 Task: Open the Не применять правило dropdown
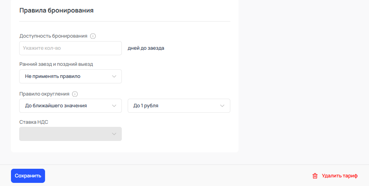71,76
